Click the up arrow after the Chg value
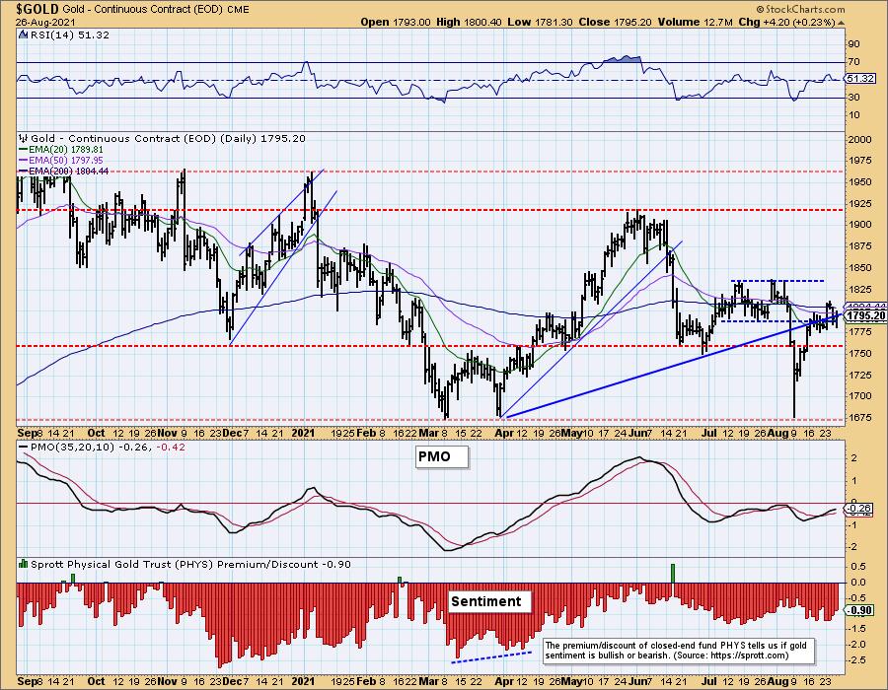This screenshot has height=690, width=888. click(841, 23)
